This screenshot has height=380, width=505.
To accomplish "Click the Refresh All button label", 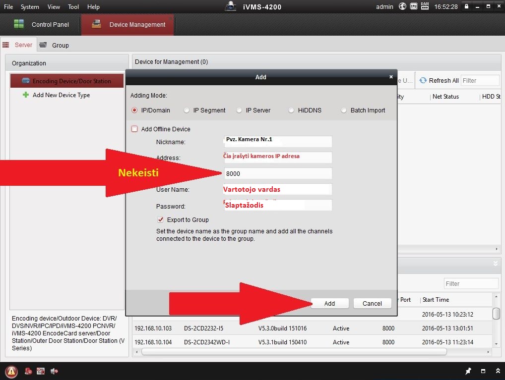I will point(443,80).
